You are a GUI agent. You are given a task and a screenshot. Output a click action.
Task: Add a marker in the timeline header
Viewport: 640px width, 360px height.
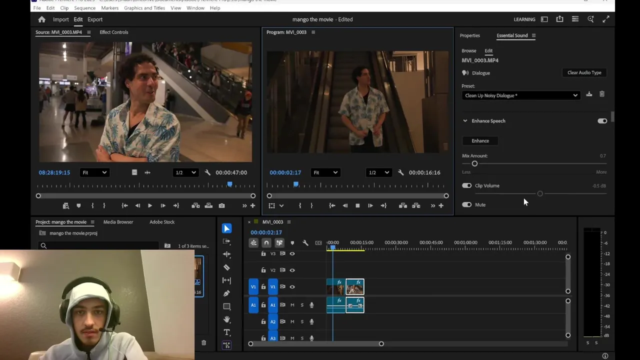[x=292, y=243]
